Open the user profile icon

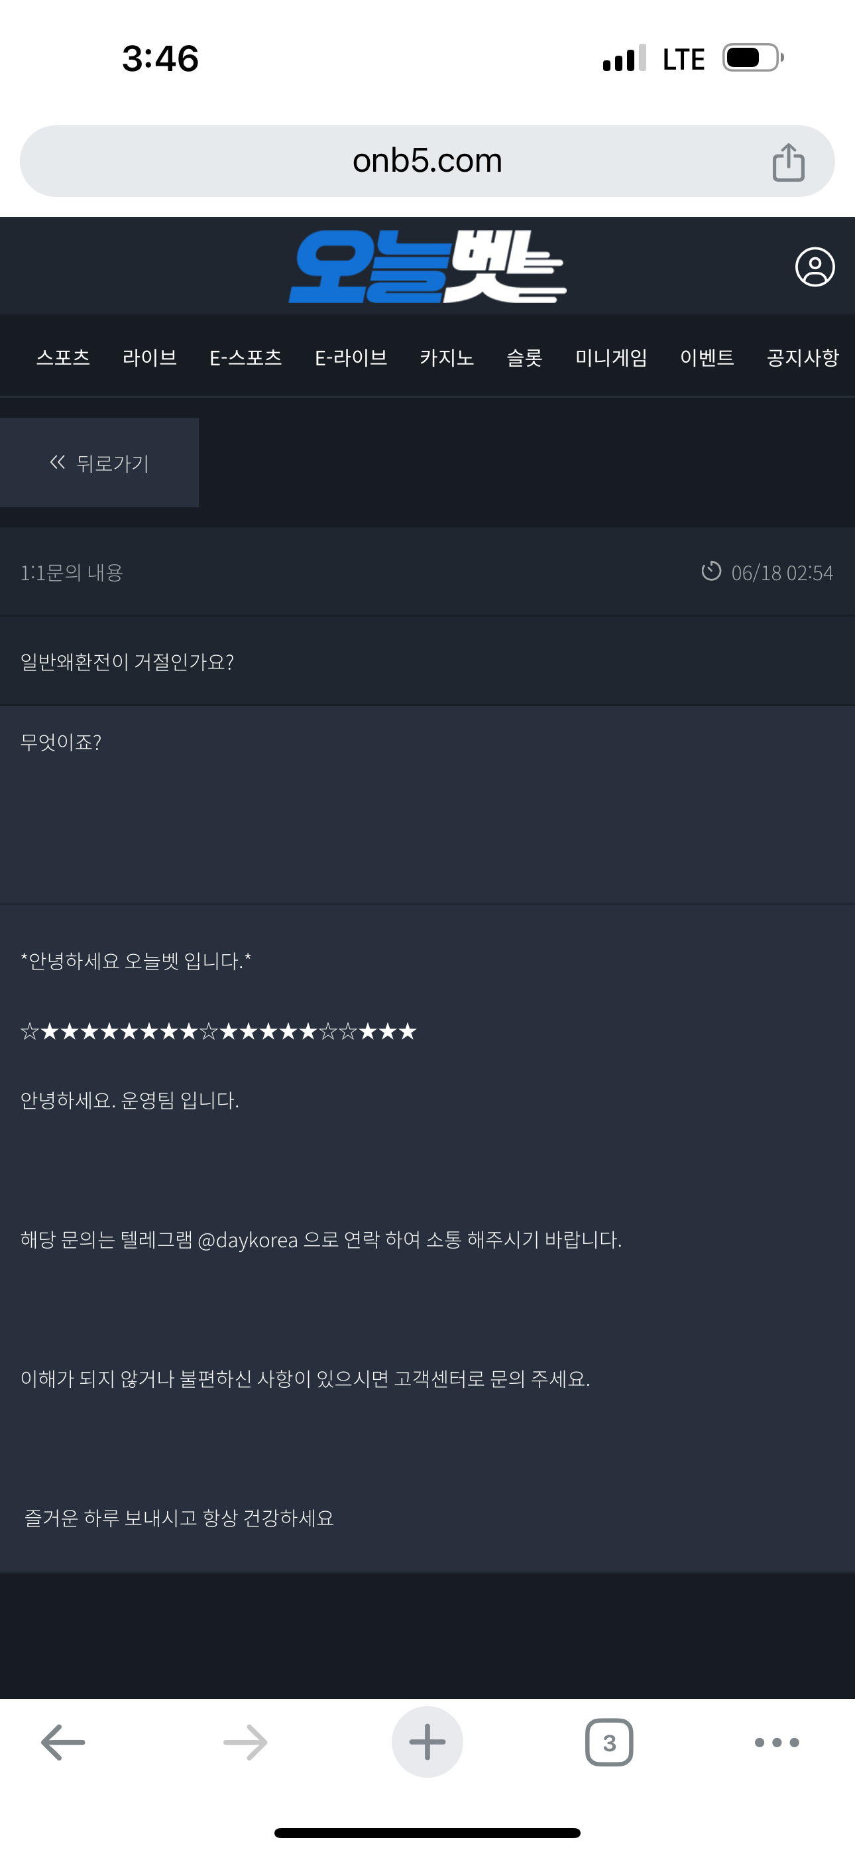815,268
